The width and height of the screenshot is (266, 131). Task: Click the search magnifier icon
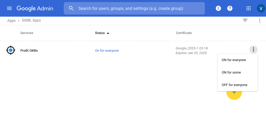[71, 8]
